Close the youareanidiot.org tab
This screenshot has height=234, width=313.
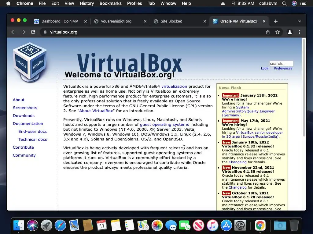pyautogui.click(x=145, y=21)
